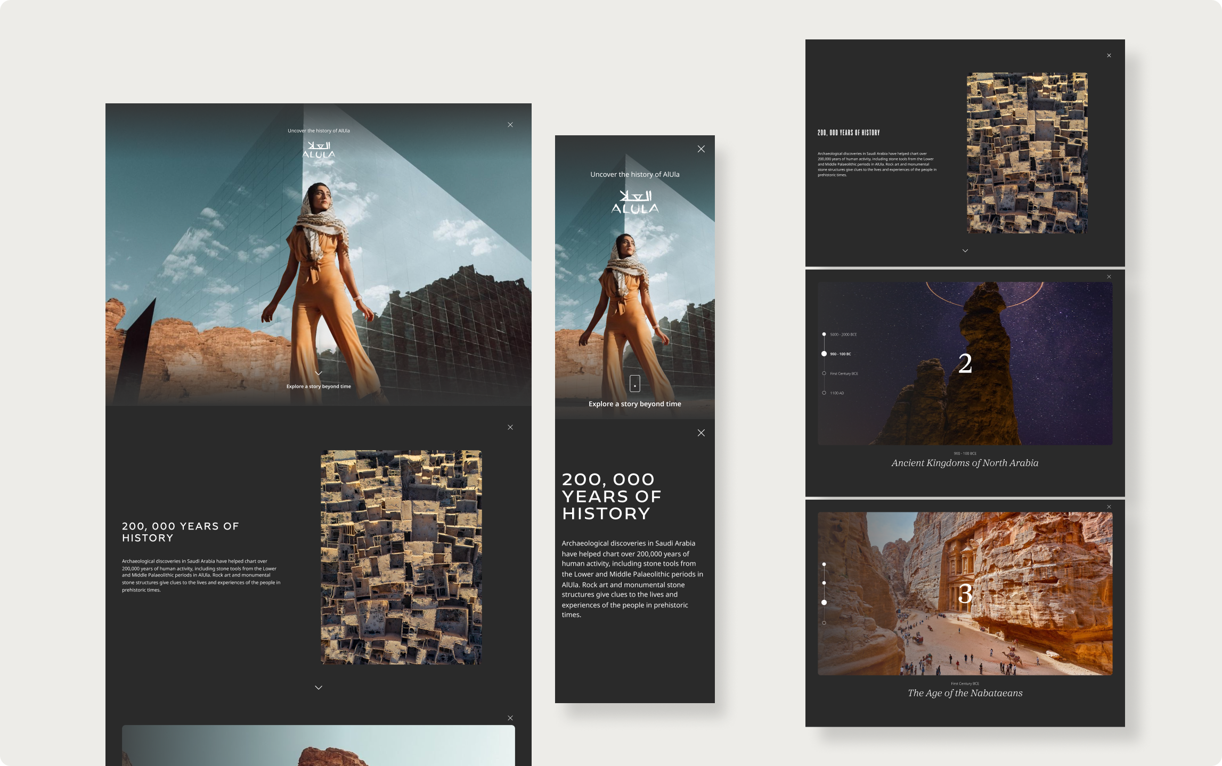The image size is (1222, 766).
Task: Open the large aerial village photo in desktop layout
Action: click(x=401, y=557)
